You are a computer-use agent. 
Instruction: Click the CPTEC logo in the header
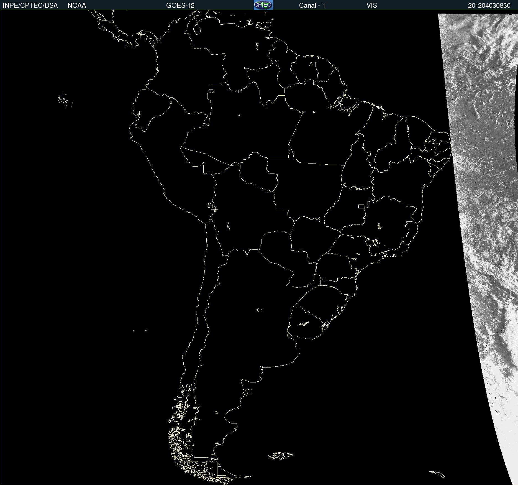[x=263, y=5]
